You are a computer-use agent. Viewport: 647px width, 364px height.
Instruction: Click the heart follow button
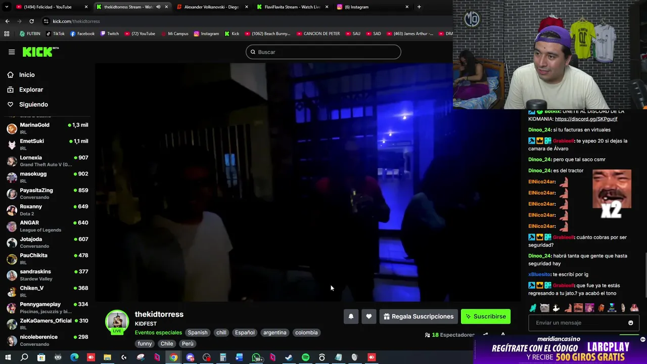pyautogui.click(x=369, y=316)
